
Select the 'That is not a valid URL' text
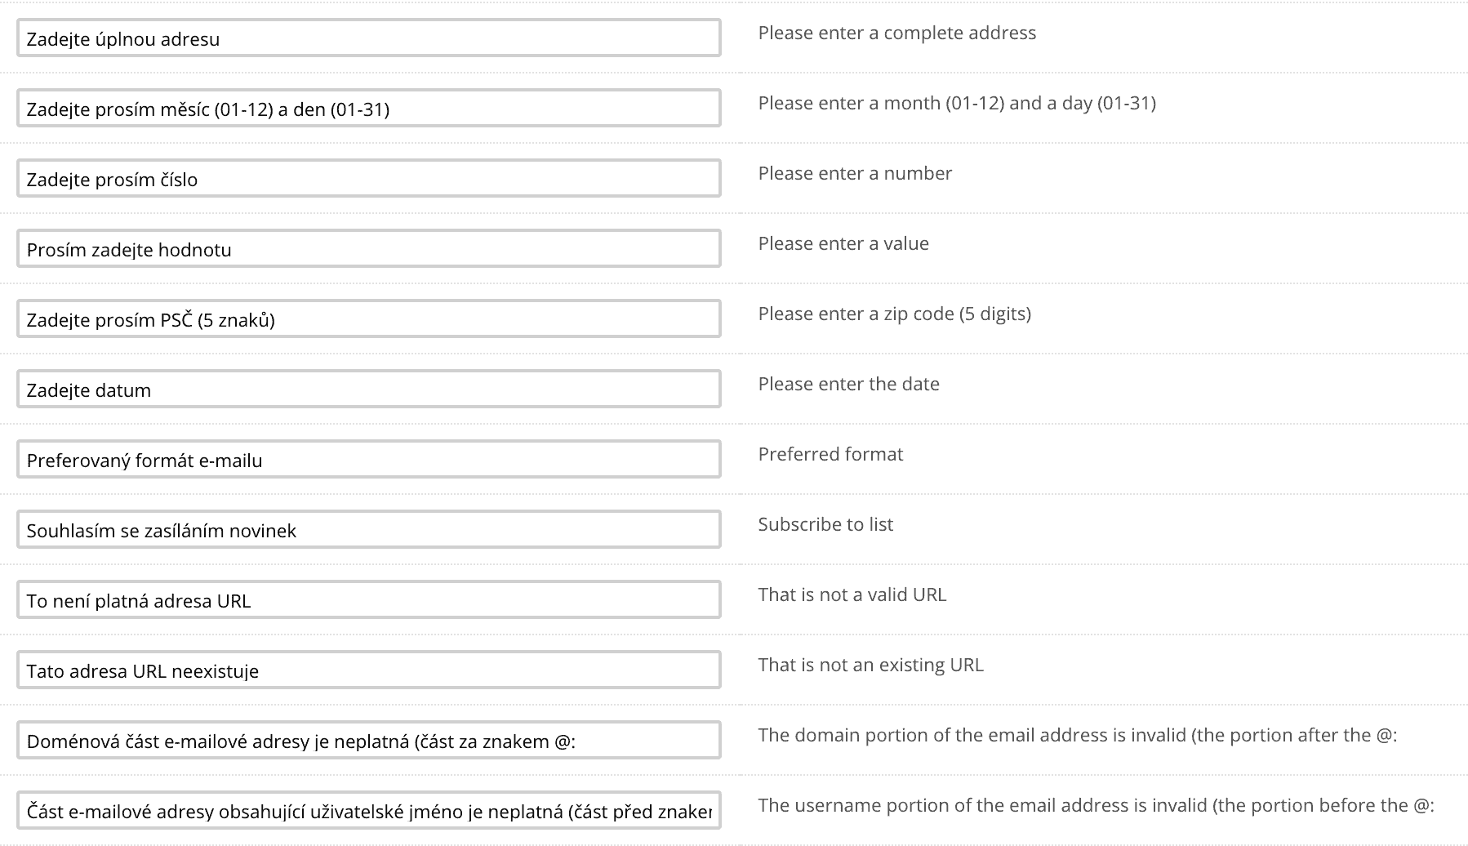pyautogui.click(x=852, y=594)
